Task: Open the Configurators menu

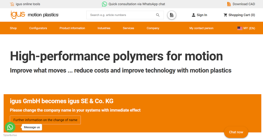Action: tap(38, 28)
